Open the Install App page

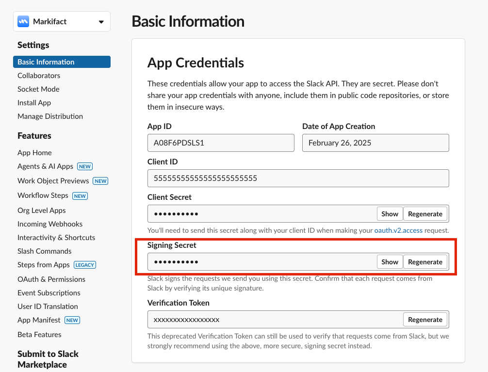34,103
